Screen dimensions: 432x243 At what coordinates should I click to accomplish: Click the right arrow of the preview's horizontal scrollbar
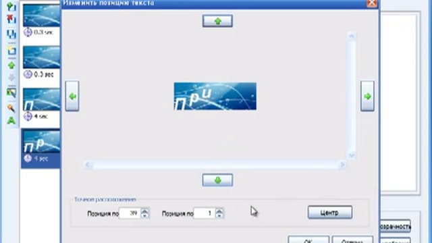pyautogui.click(x=342, y=165)
